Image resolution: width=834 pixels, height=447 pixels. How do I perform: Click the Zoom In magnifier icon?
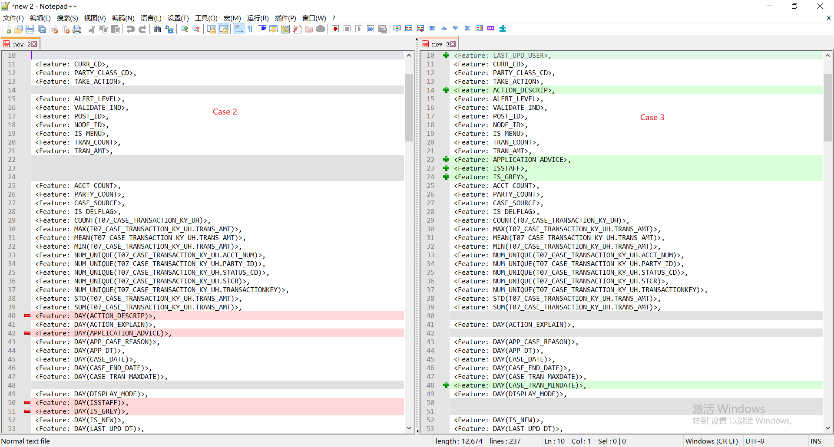click(x=185, y=29)
